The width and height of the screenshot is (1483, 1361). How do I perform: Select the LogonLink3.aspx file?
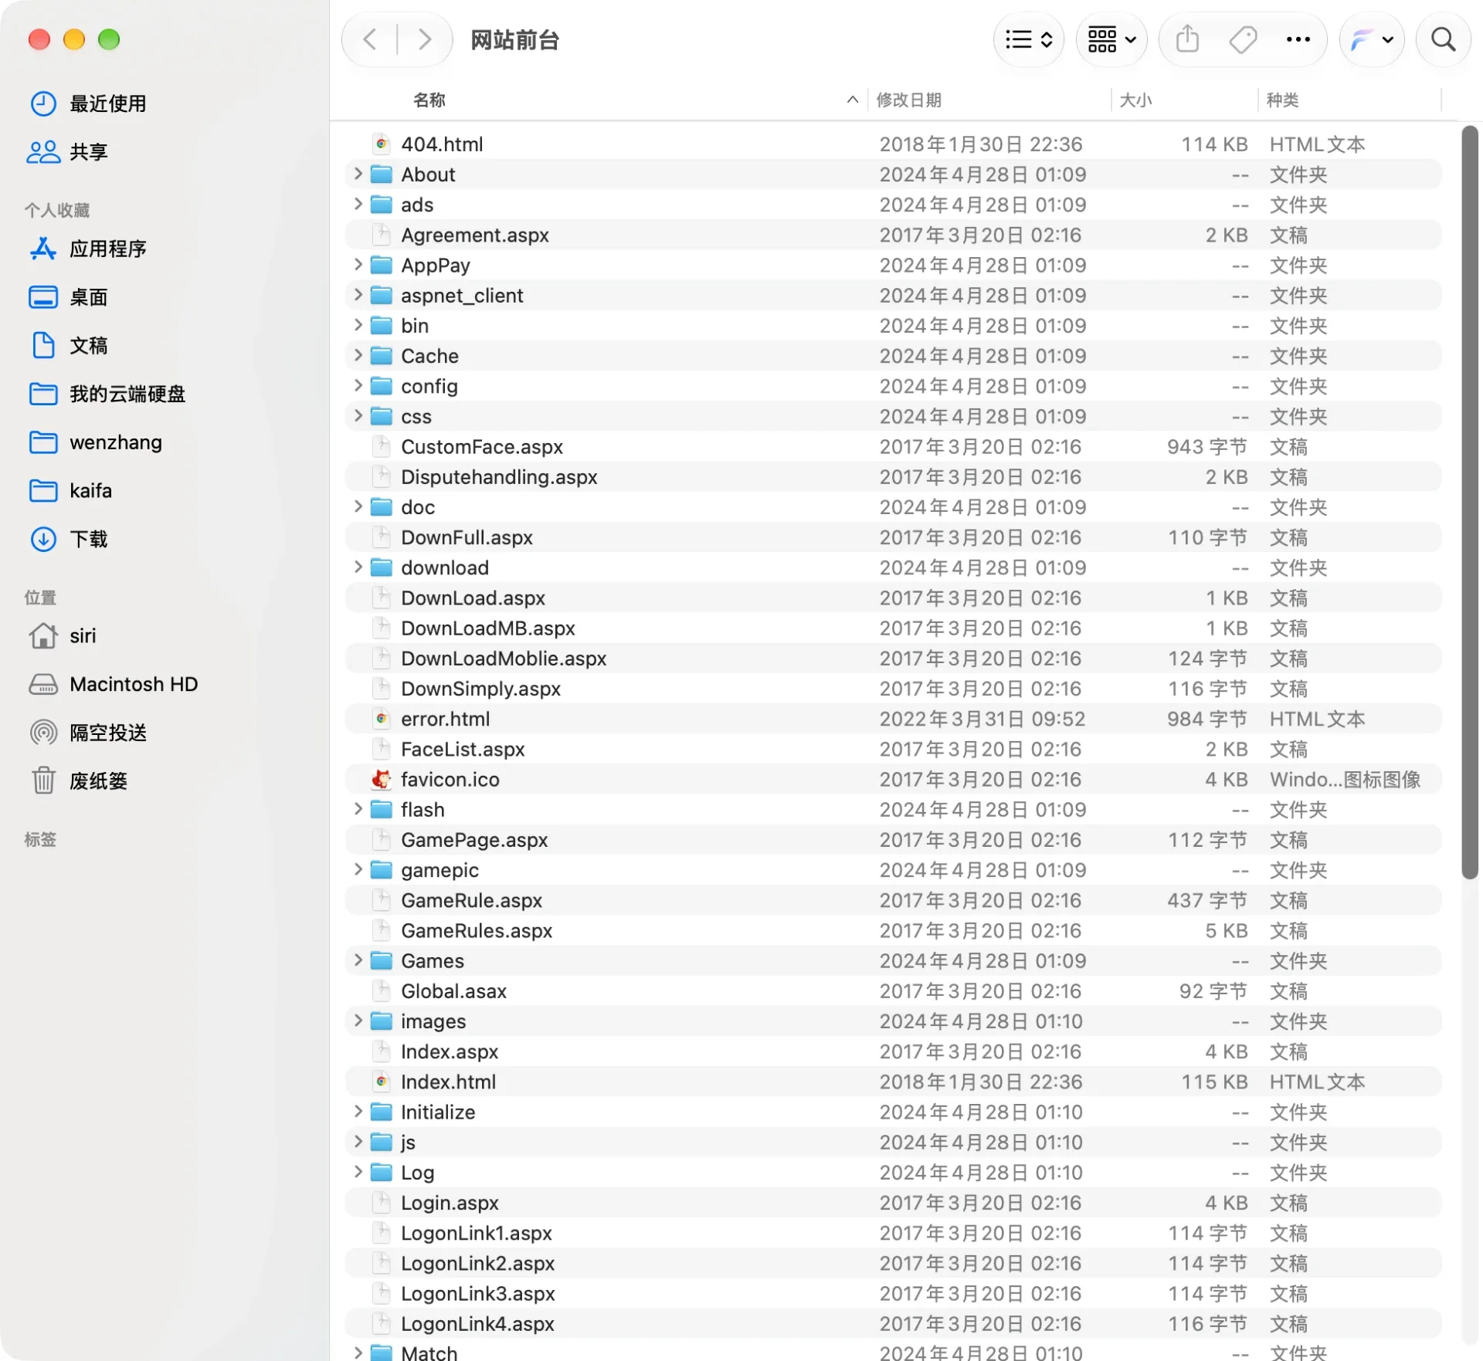tap(894, 1294)
